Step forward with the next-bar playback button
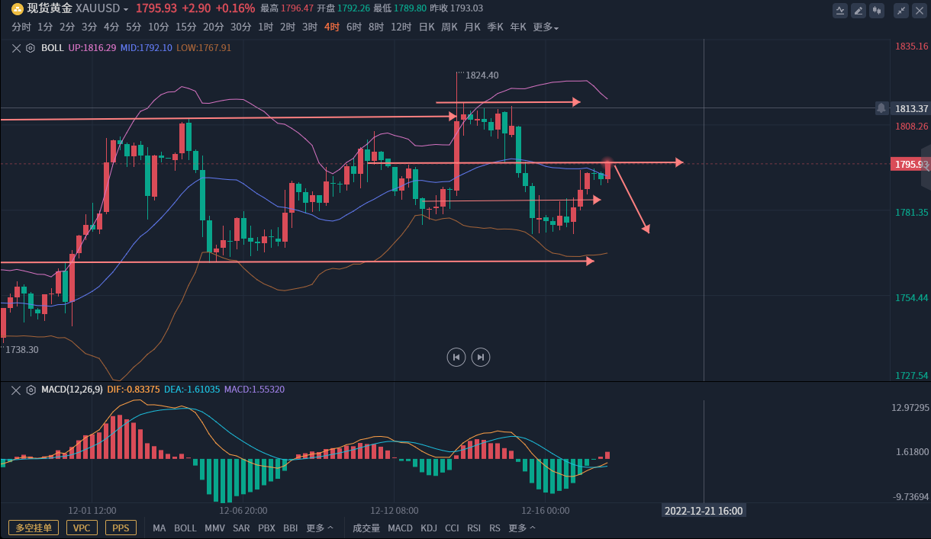The width and height of the screenshot is (931, 539). pos(480,357)
